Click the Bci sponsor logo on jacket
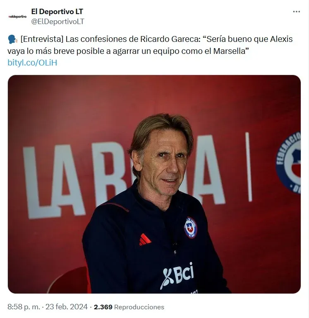This screenshot has width=309, height=318. pyautogui.click(x=177, y=275)
